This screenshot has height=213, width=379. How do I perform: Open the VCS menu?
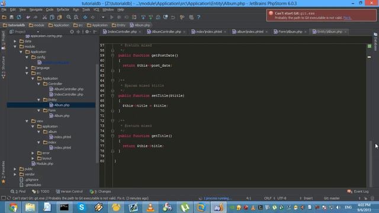pos(96,9)
